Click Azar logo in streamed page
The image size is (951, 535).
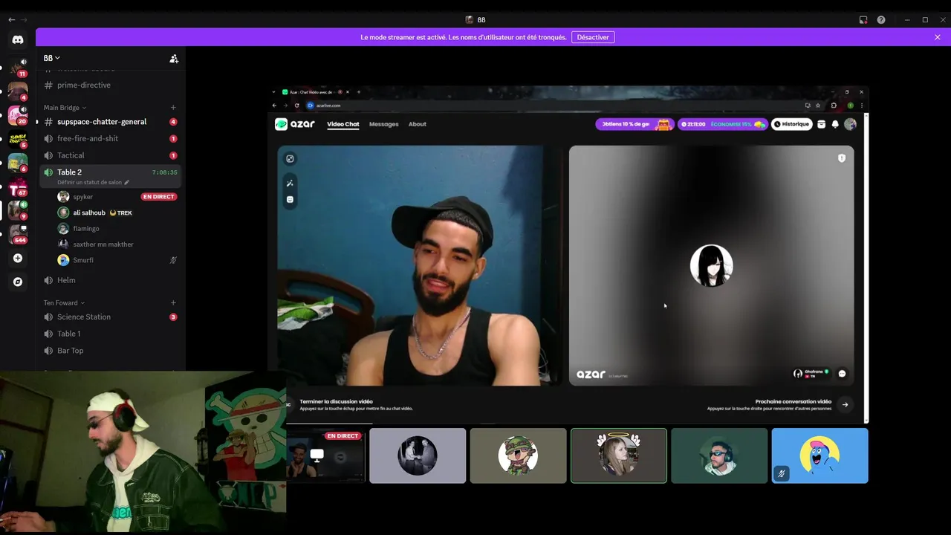(x=295, y=124)
